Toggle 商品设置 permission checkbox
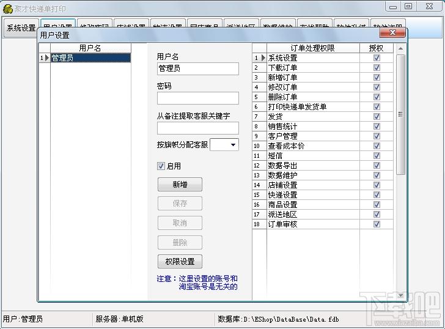445x329 pixels. (377, 205)
